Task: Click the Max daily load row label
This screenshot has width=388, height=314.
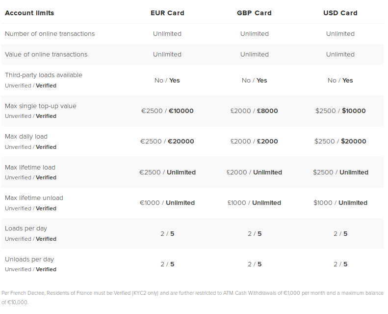Action: (26, 137)
